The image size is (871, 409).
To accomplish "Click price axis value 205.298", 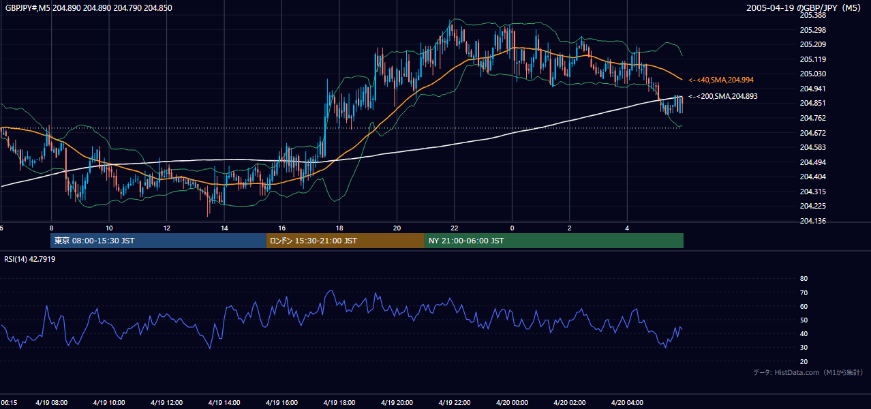I will pyautogui.click(x=813, y=30).
